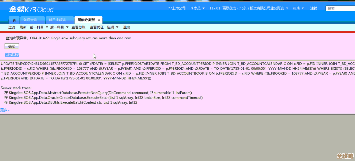Open the 后一科目 dropdown arrow
This screenshot has height=161, width=355.
pos(67,27)
